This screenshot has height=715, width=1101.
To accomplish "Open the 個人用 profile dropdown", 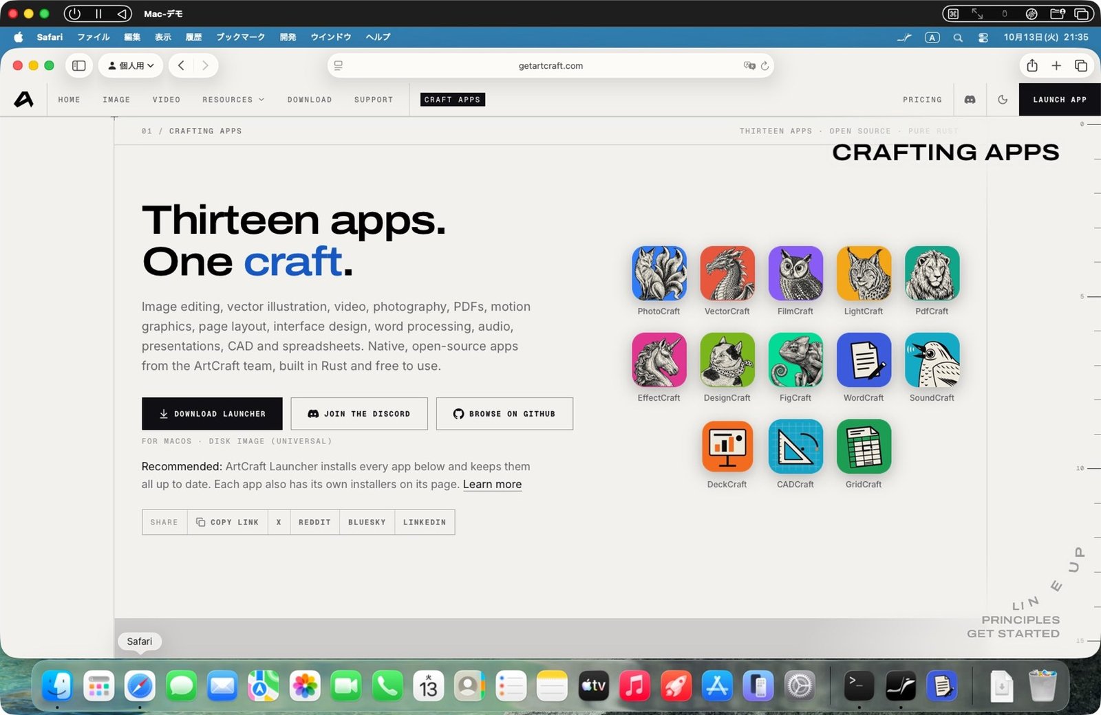I will coord(131,65).
